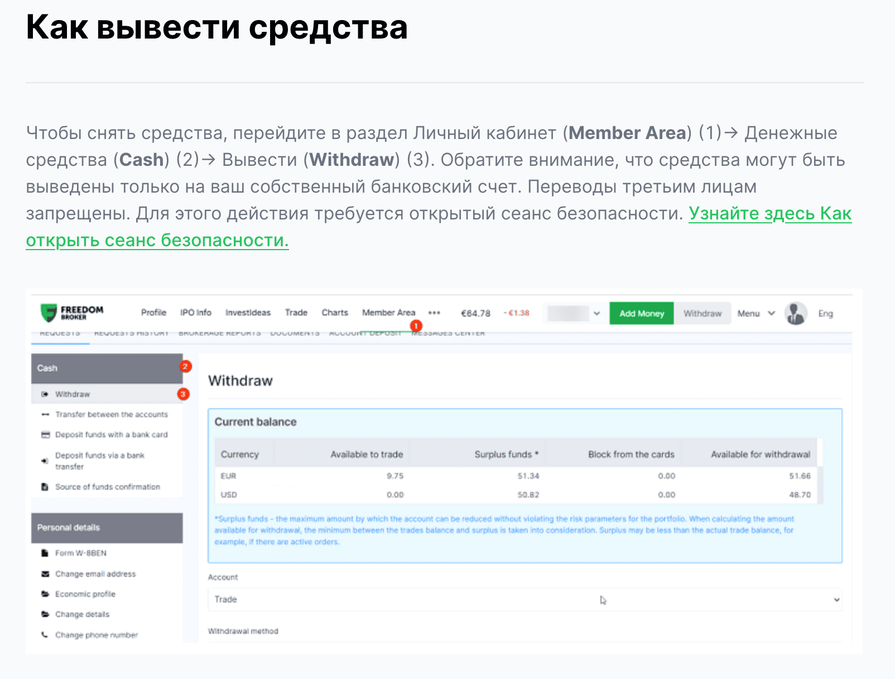Open Form W-8BEN entry
This screenshot has height=679, width=895.
point(81,553)
